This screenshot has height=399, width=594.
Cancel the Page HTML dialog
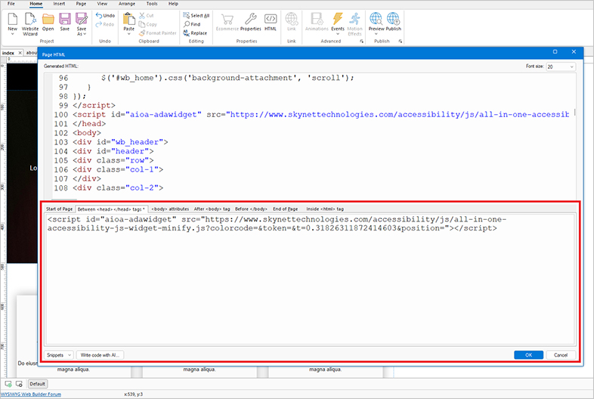click(x=561, y=355)
